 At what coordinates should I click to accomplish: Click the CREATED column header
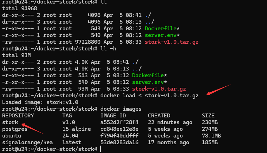(x=159, y=116)
